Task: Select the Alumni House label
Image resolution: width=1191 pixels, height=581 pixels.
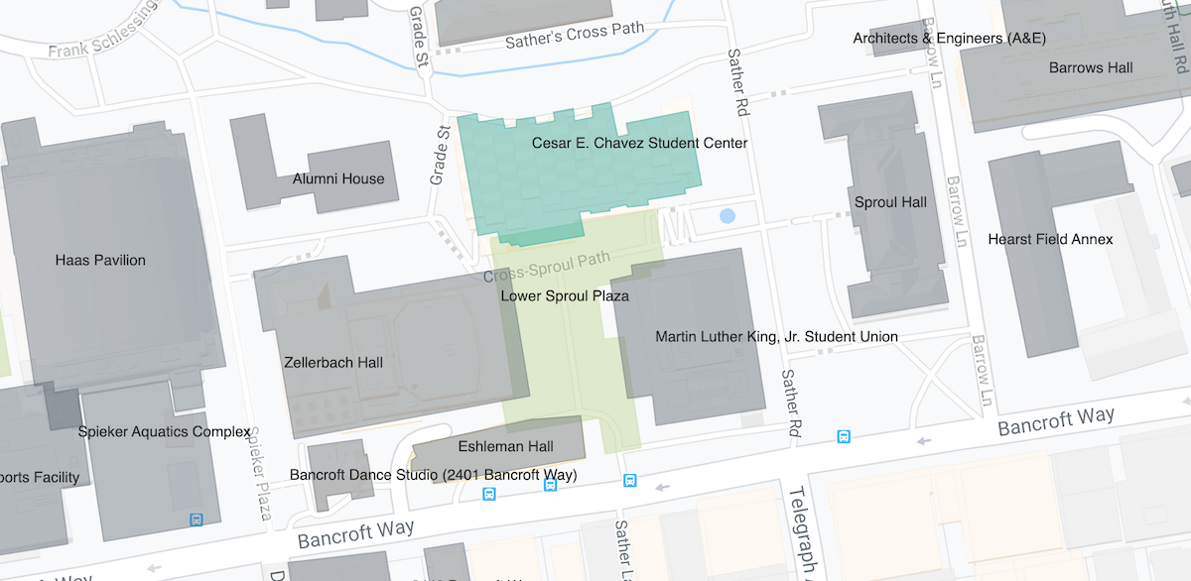Action: tap(338, 179)
